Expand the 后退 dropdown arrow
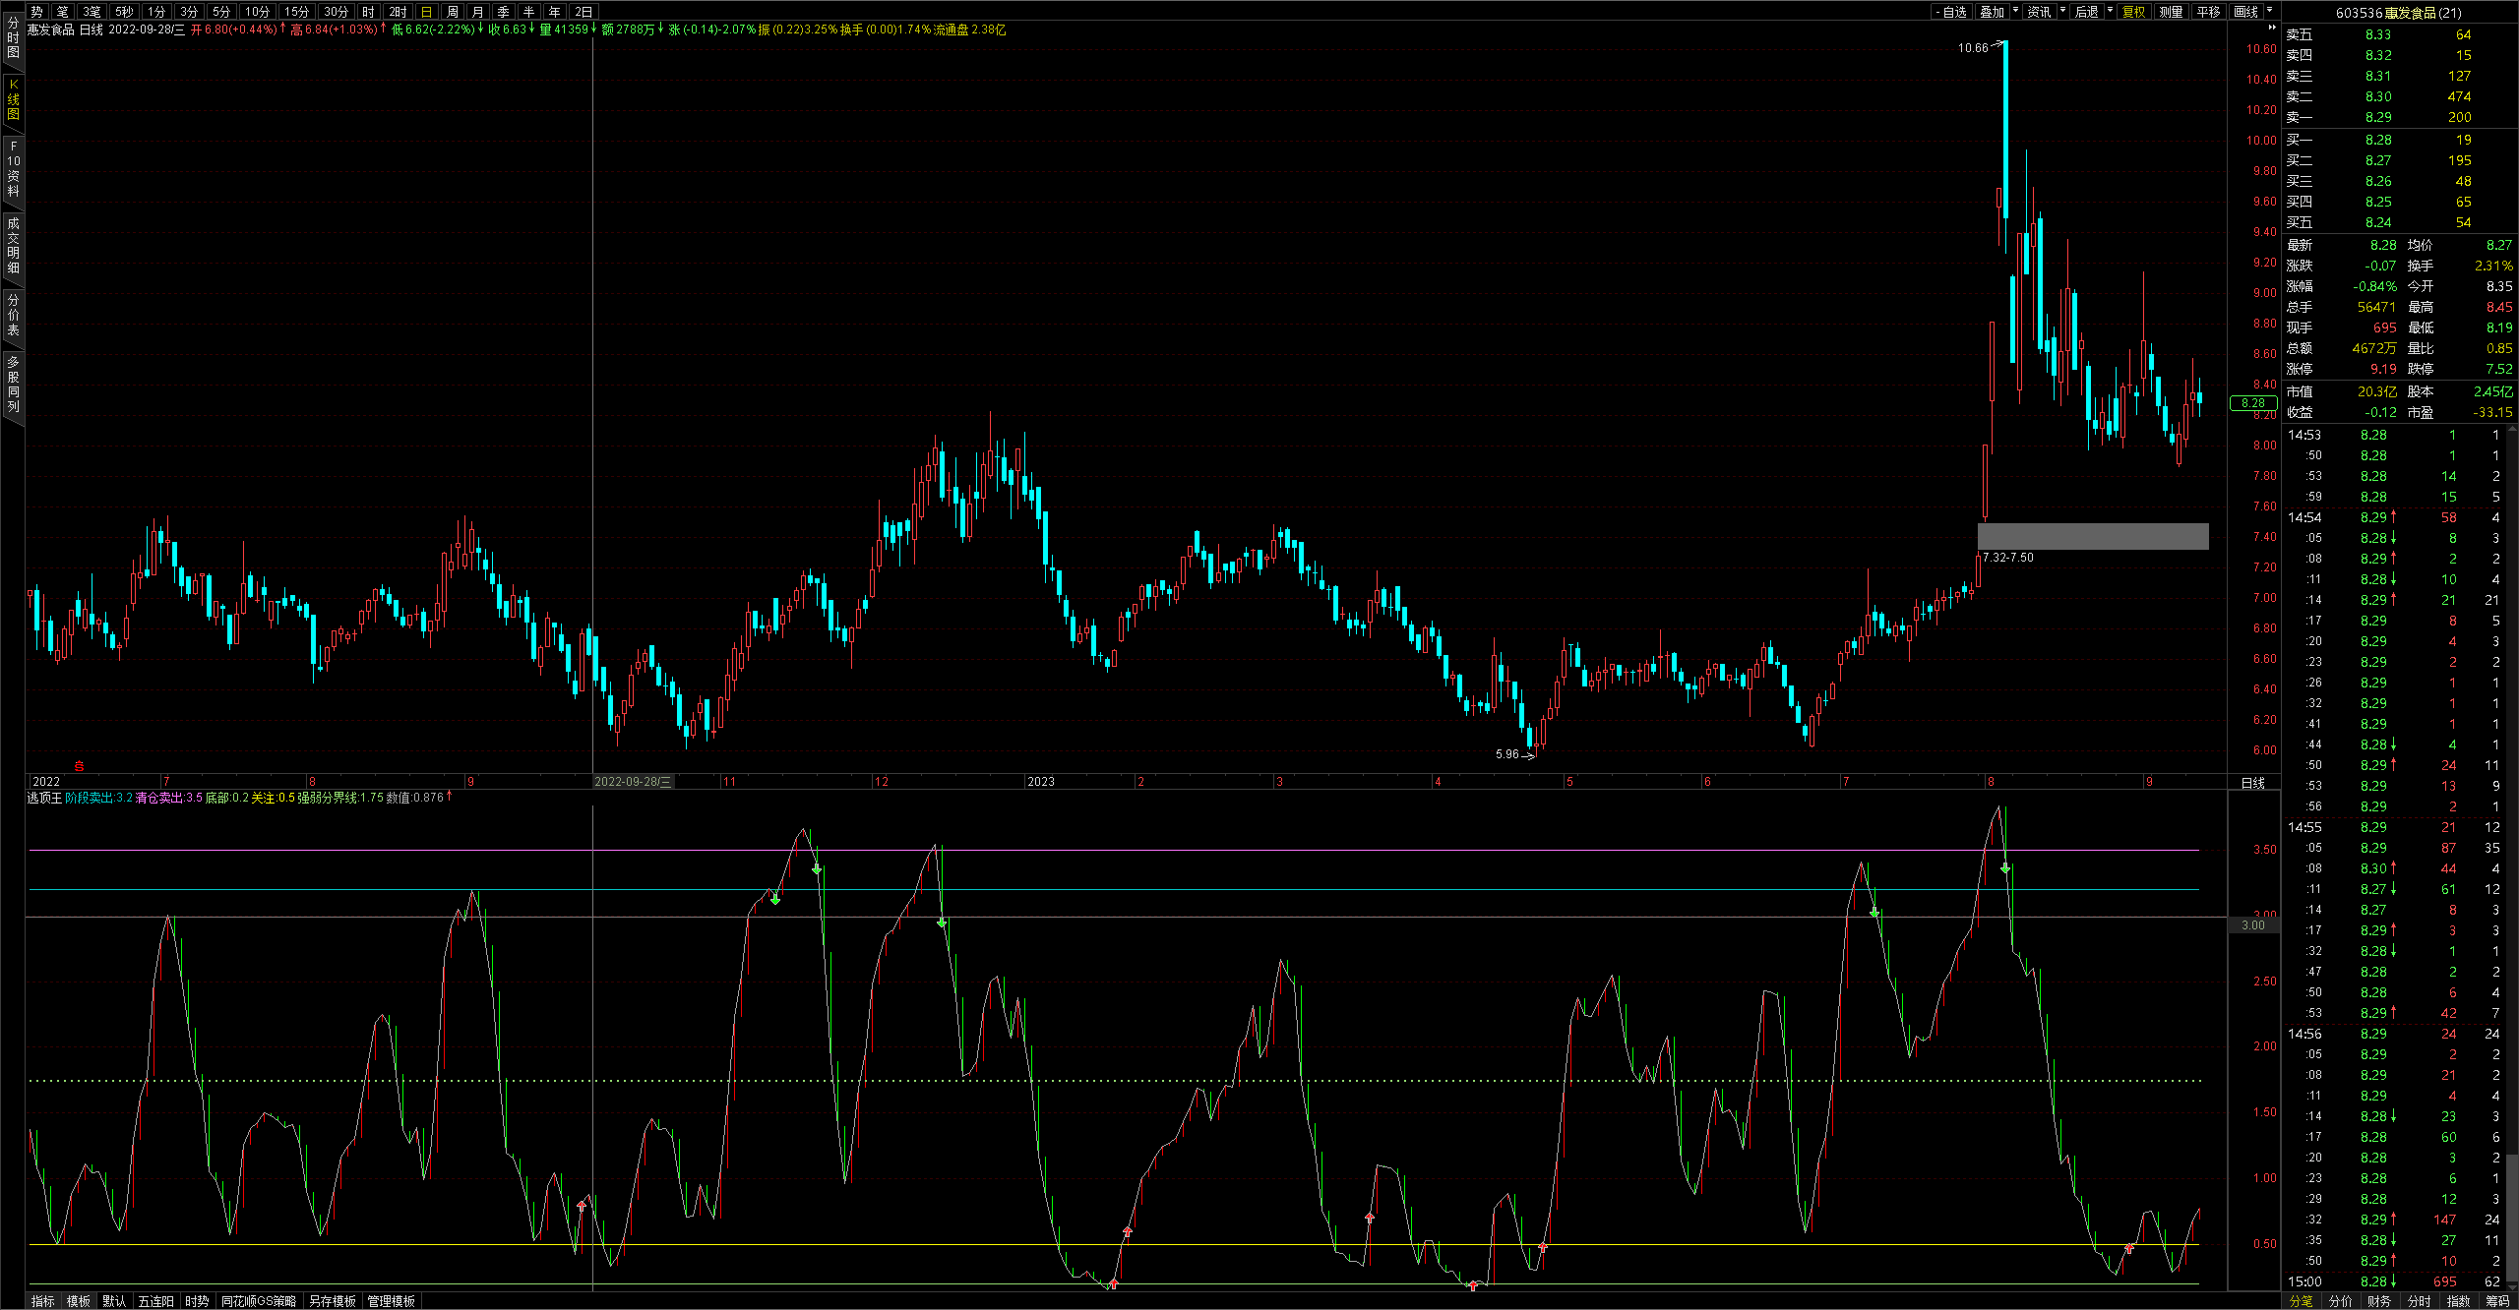Viewport: 2519px width, 1310px height. [x=2110, y=11]
